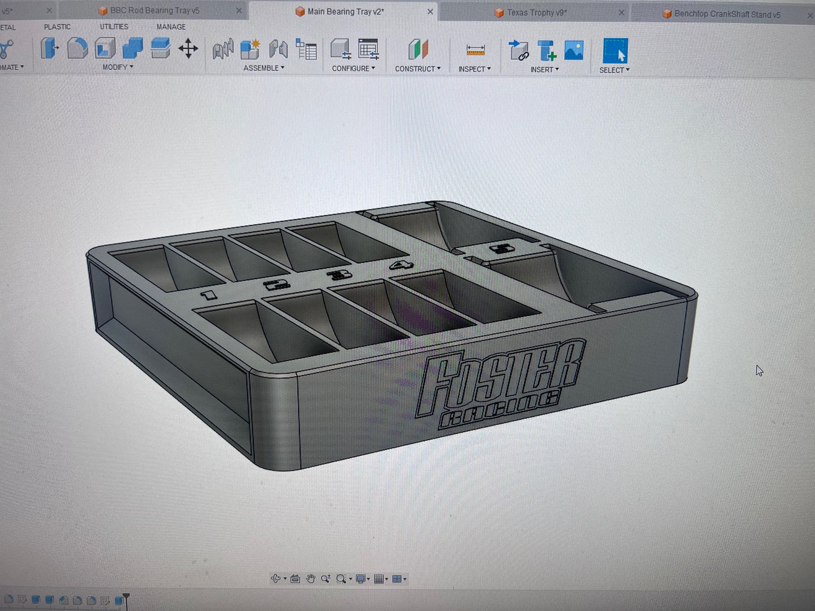This screenshot has height=611, width=815.
Task: Open the ASSEMBLE dropdown
Action: (x=264, y=68)
